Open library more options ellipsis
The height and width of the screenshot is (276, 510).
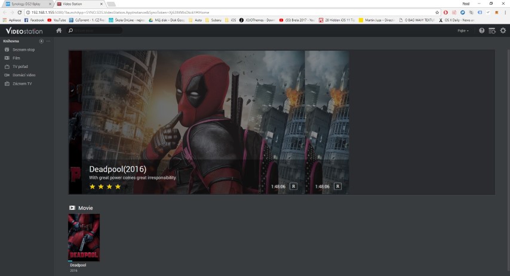tap(48, 41)
